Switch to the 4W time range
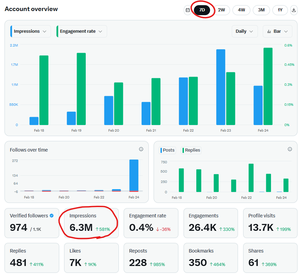 coord(241,10)
